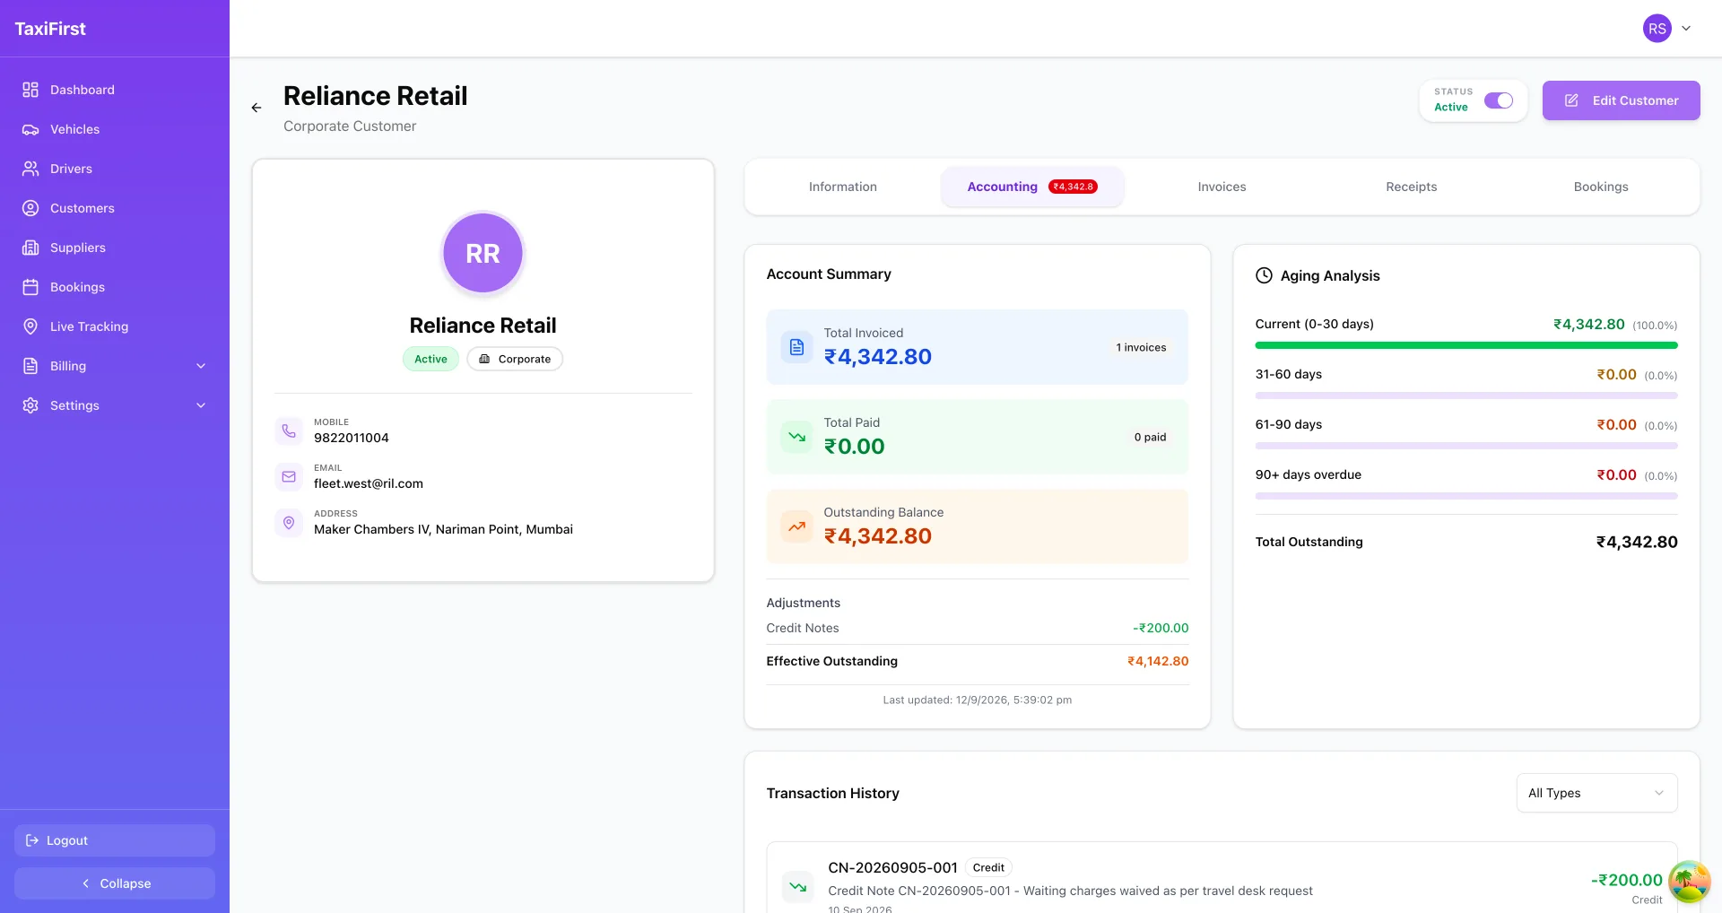Click the Billing document icon
1722x913 pixels.
pyautogui.click(x=30, y=366)
